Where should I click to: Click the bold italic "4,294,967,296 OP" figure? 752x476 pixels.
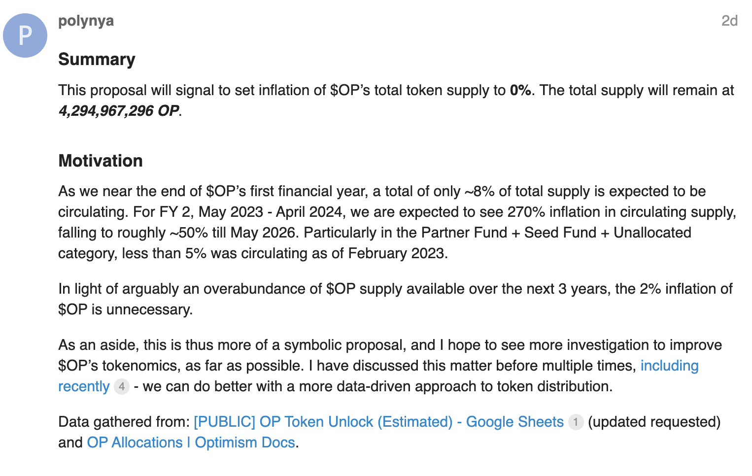click(118, 111)
